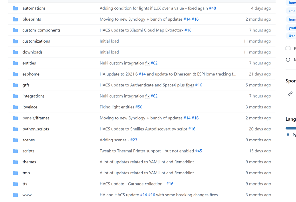The height and width of the screenshot is (202, 296).
Task: Open pull request #48 link
Action: click(212, 8)
